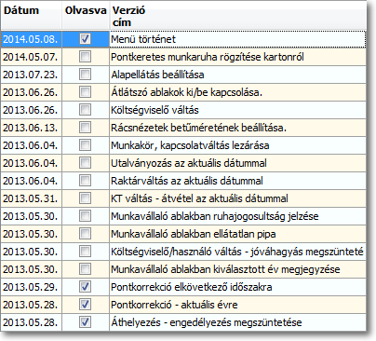Tick the Költségviselő/használó váltás row checkbox
The width and height of the screenshot is (376, 341).
click(85, 252)
